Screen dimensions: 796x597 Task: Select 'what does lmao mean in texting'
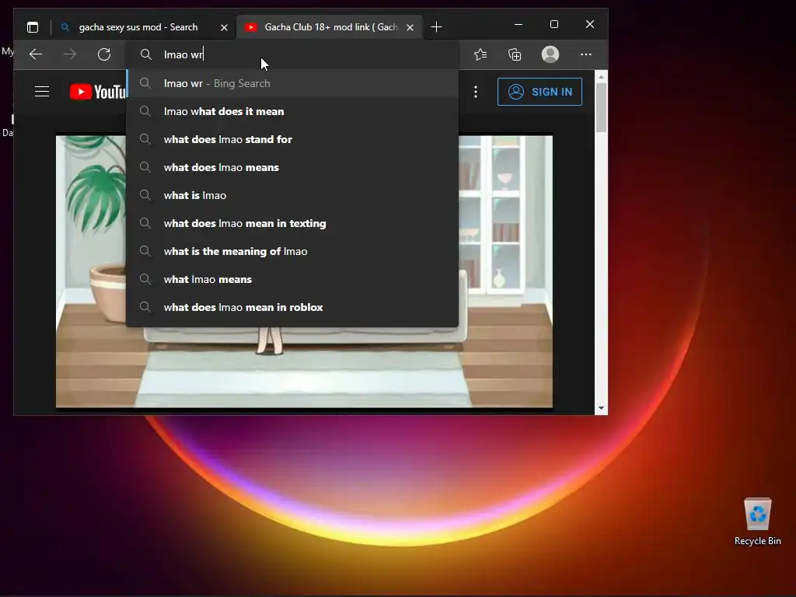(x=292, y=223)
